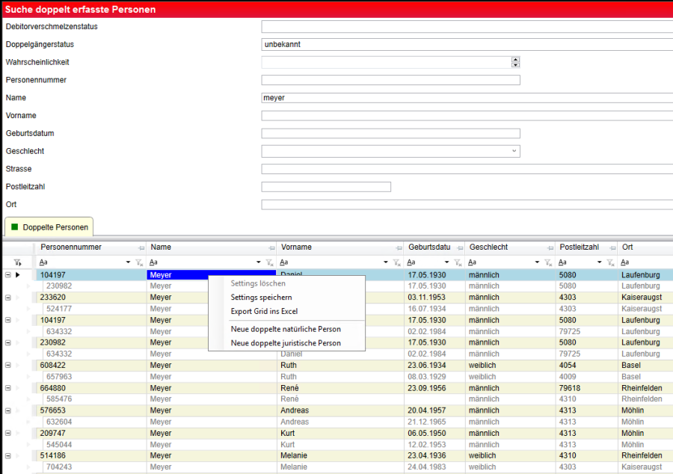
Task: Pin the Personennummer column header
Action: coord(141,247)
